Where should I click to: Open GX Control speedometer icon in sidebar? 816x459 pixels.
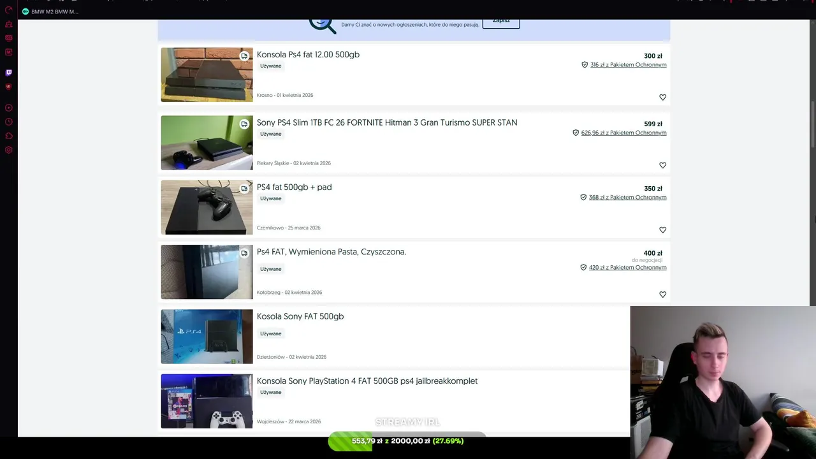[9, 10]
